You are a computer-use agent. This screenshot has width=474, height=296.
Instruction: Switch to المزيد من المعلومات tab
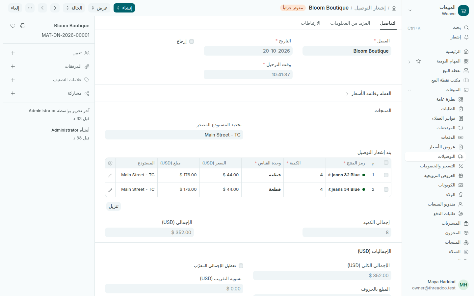tap(350, 23)
